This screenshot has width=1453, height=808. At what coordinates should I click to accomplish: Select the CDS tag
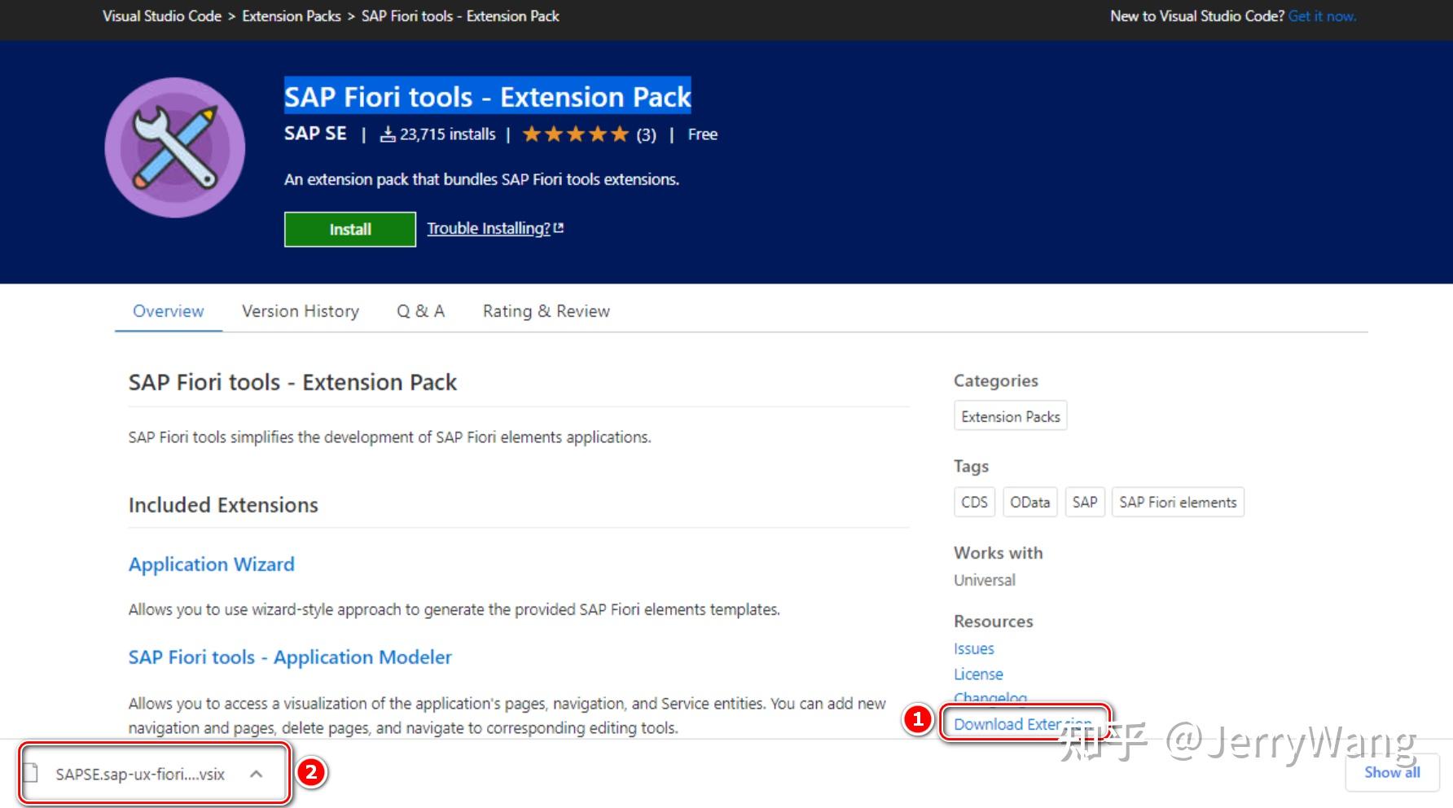973,502
